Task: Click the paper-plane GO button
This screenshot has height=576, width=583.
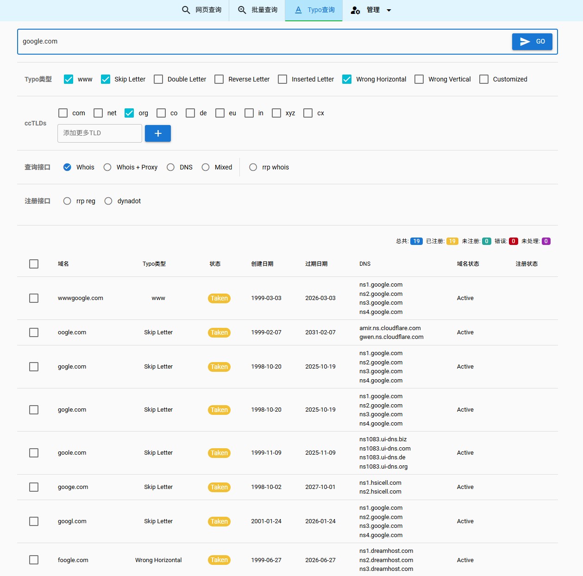Action: 532,42
